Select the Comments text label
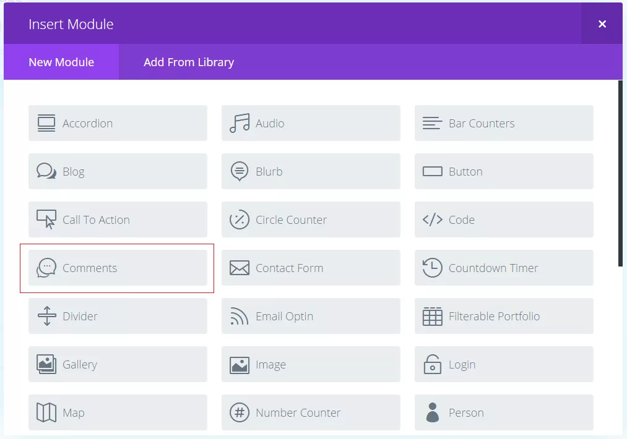 click(90, 268)
